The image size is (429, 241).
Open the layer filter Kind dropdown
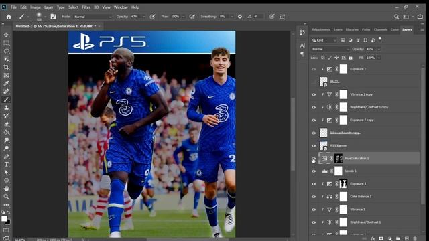click(324, 40)
